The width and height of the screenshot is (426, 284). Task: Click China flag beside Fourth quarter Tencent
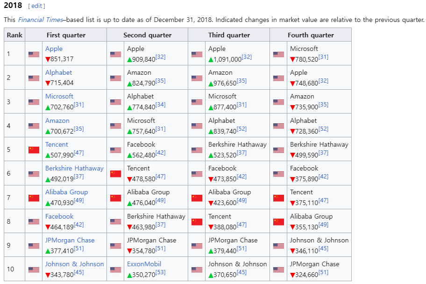point(278,198)
